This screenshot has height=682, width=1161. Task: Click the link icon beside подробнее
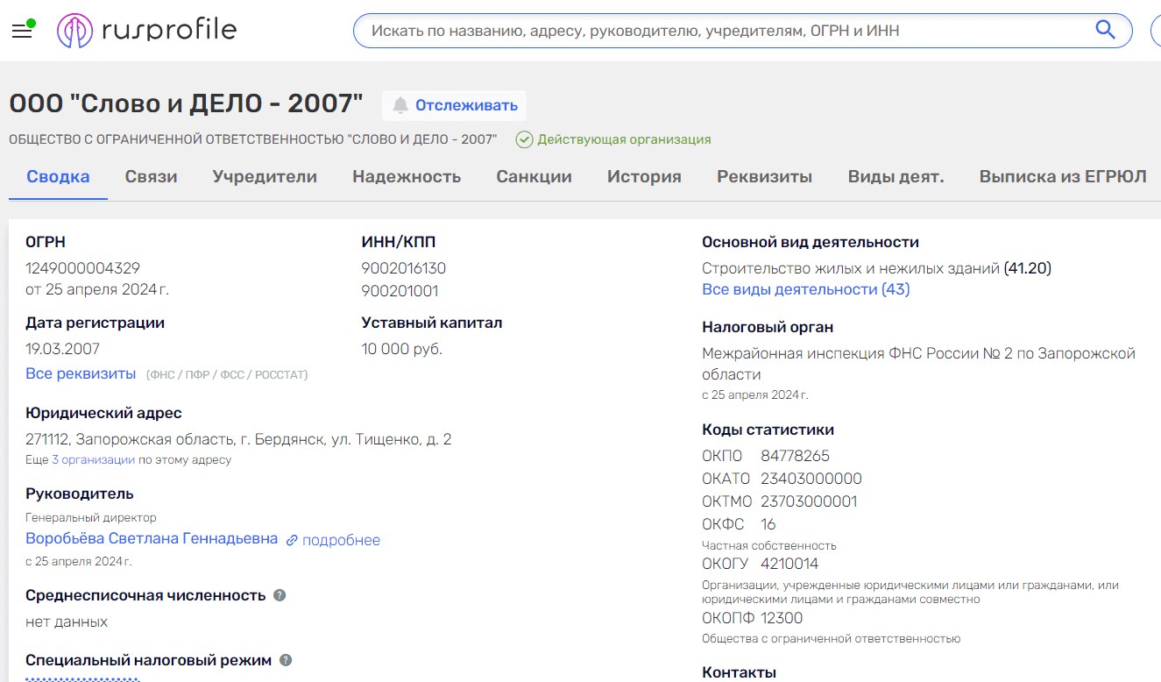point(291,539)
